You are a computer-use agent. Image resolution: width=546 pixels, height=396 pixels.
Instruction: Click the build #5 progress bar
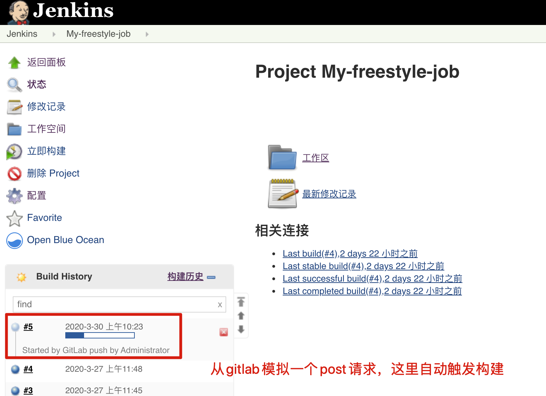pyautogui.click(x=100, y=335)
